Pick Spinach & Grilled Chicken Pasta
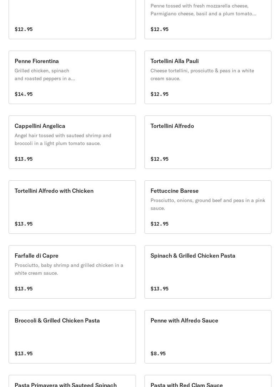Screen dimensions: 280x387 (x=193, y=256)
